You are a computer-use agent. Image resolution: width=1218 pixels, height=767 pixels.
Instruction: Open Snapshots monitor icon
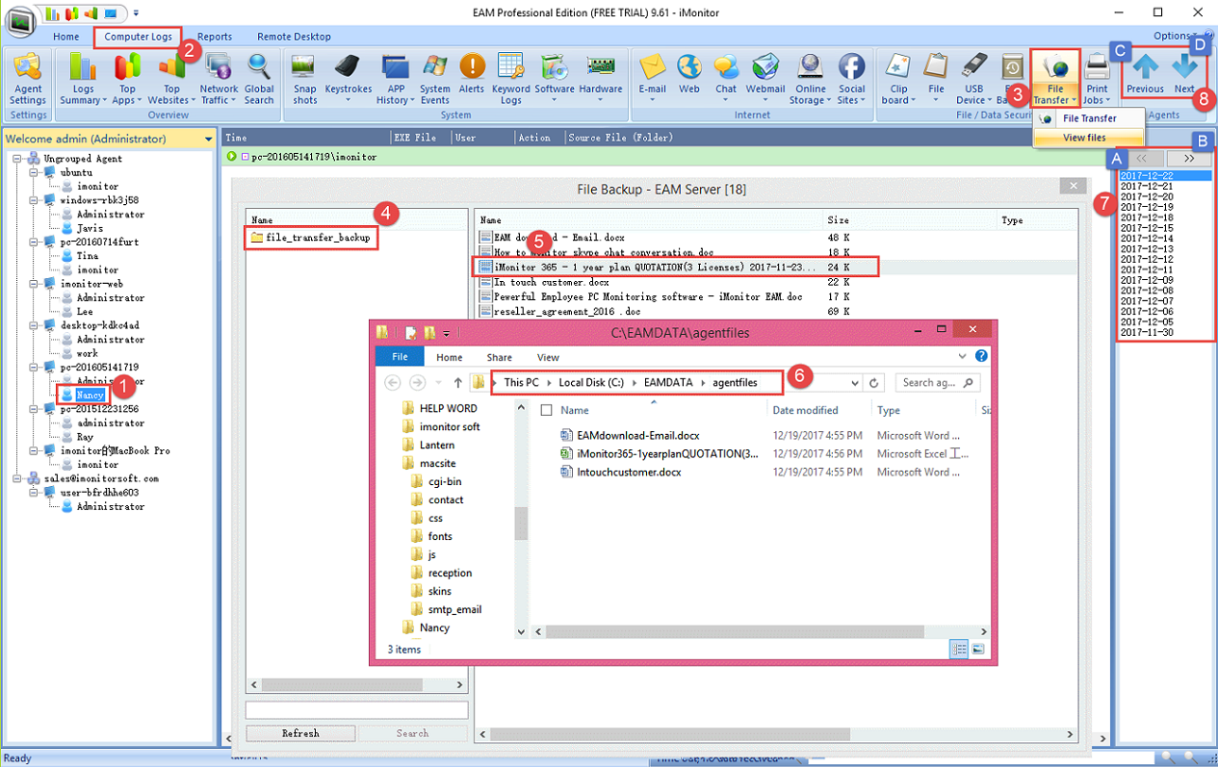click(x=304, y=79)
